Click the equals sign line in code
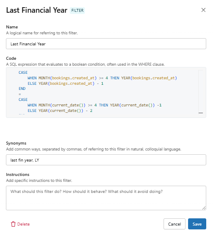The height and width of the screenshot is (237, 213). click(x=20, y=94)
